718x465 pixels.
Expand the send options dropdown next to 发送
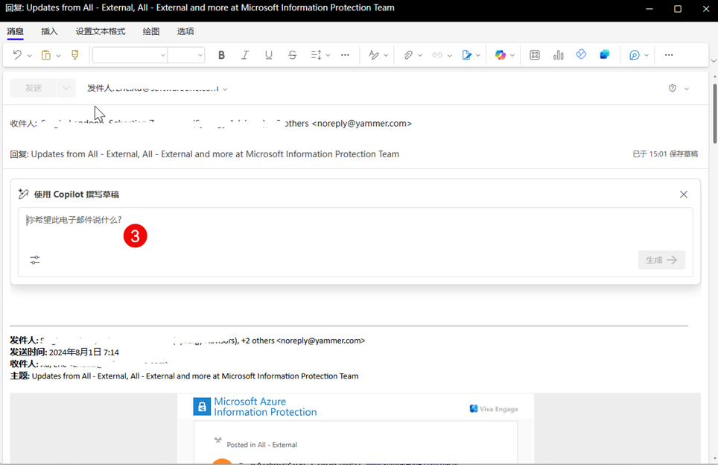point(66,88)
